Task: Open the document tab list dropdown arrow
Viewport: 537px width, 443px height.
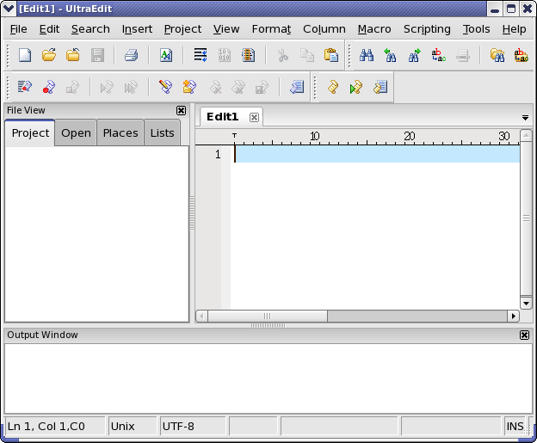Action: (525, 118)
